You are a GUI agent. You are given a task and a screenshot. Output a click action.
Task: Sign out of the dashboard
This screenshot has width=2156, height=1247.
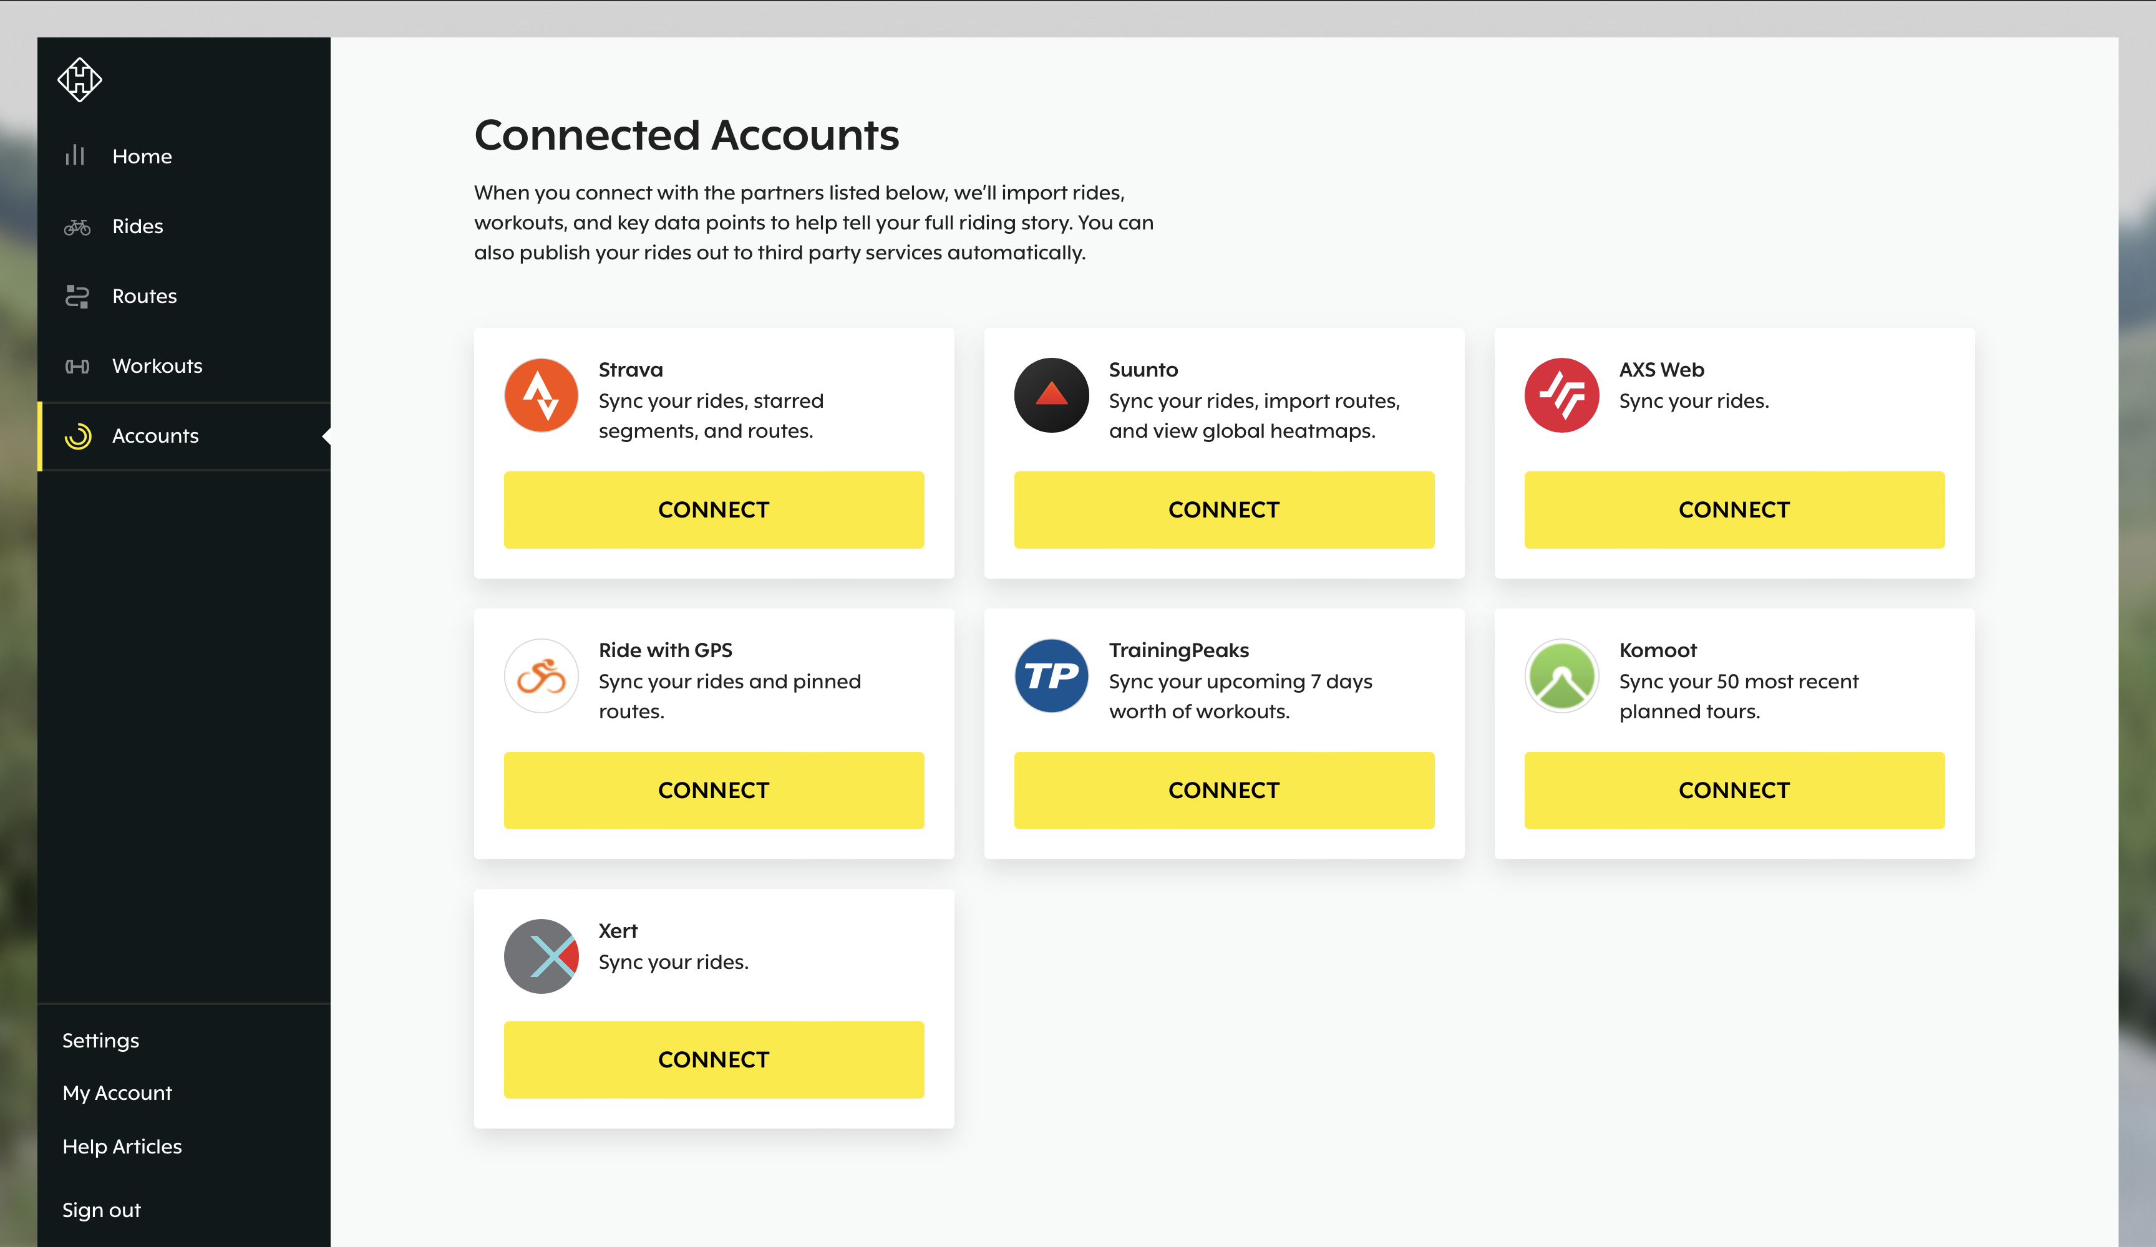(x=101, y=1210)
